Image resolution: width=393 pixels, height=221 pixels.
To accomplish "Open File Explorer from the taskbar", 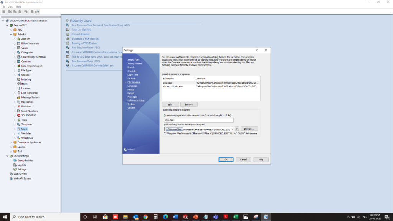I will (125, 217).
